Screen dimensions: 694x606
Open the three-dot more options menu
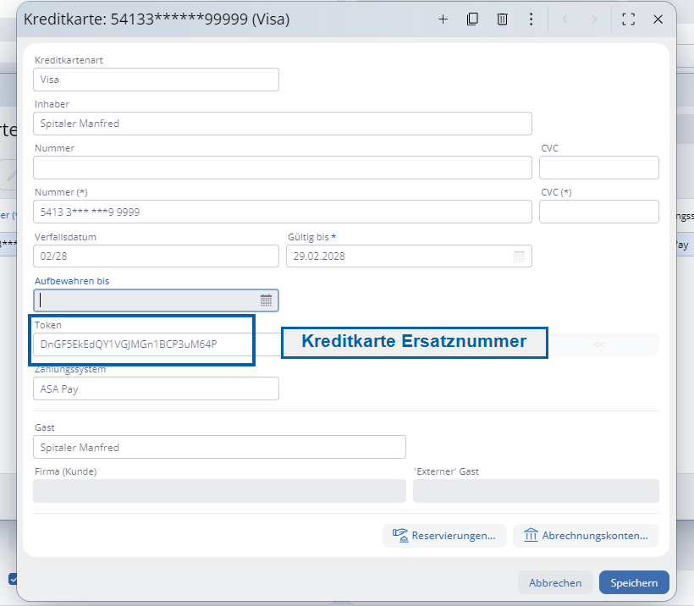click(531, 19)
